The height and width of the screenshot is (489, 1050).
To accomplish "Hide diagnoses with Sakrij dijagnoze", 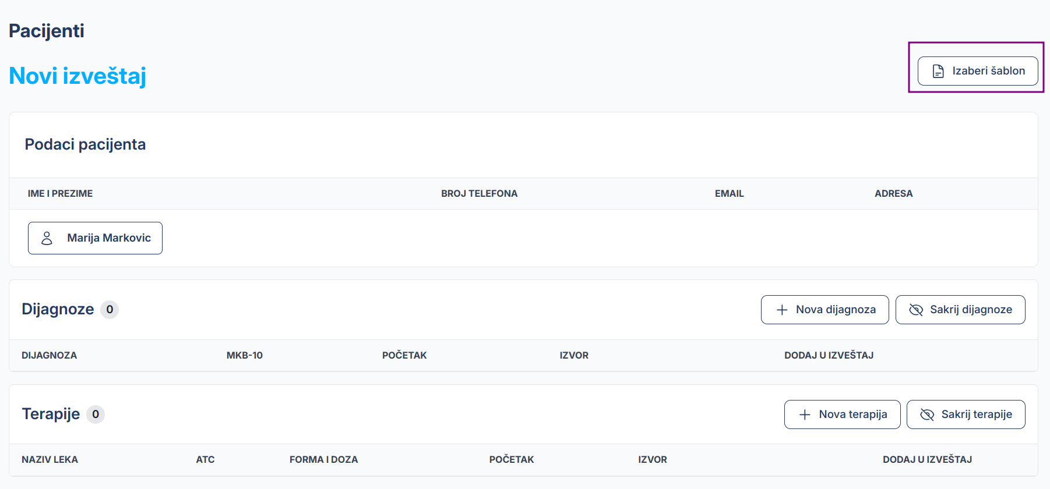I will pos(960,310).
